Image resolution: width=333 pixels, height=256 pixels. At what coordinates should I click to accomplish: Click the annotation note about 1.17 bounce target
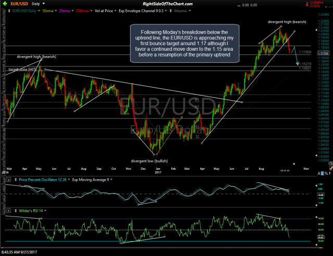click(185, 44)
